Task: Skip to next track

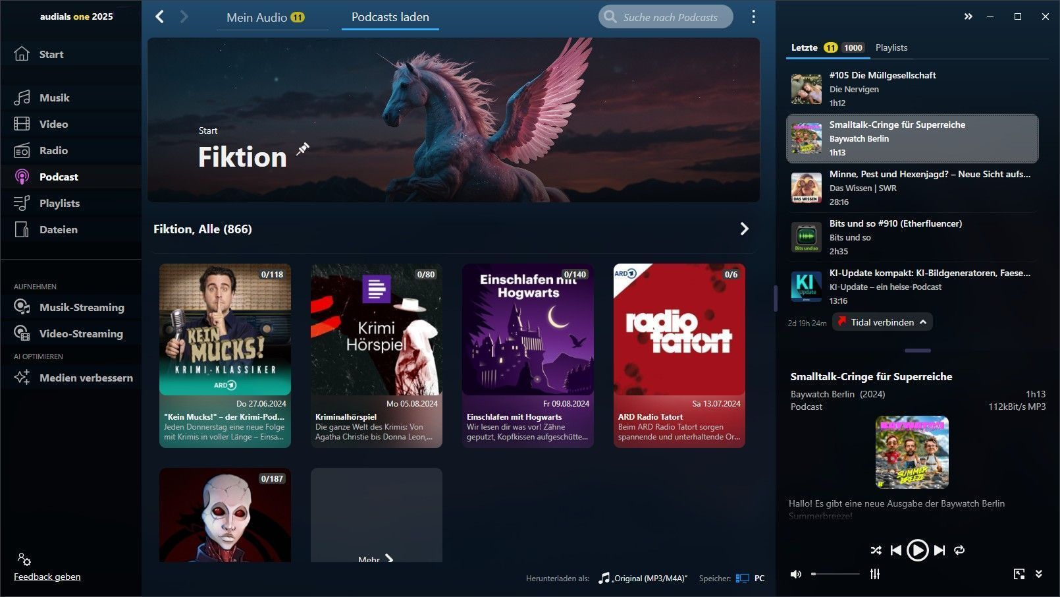Action: (x=940, y=550)
